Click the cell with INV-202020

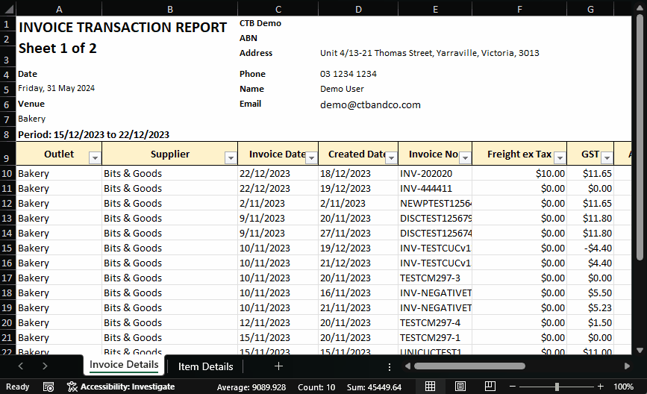coord(435,173)
